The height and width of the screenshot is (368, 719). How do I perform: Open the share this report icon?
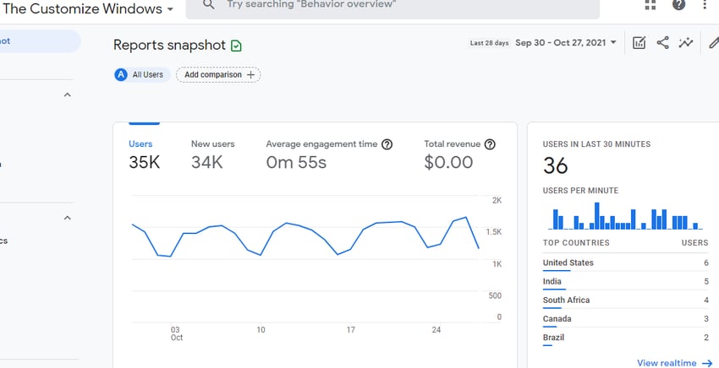(662, 43)
